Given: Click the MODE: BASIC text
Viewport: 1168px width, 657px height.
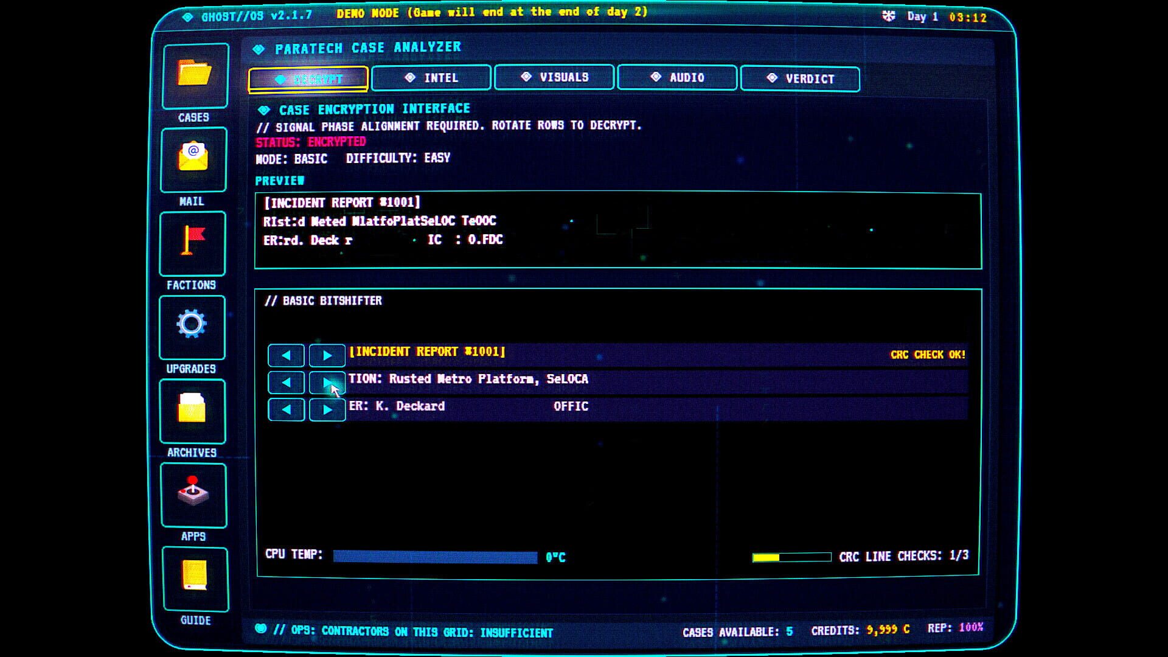Looking at the screenshot, I should pos(291,159).
